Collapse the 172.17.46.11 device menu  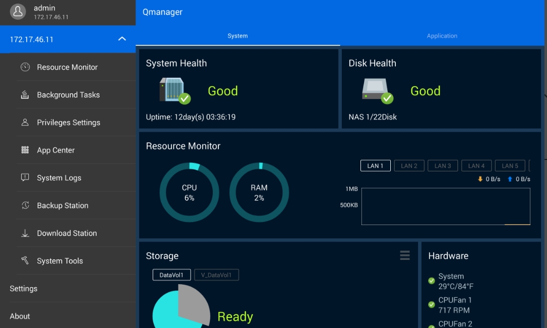click(x=122, y=39)
